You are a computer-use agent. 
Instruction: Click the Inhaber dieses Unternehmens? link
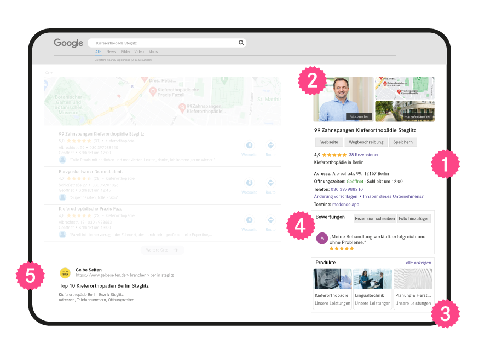coord(393,196)
